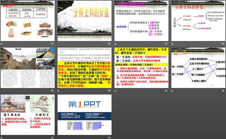The height and width of the screenshot is (139, 226).
Task: Click the animation star icon under slide 26
Action: [59, 44]
